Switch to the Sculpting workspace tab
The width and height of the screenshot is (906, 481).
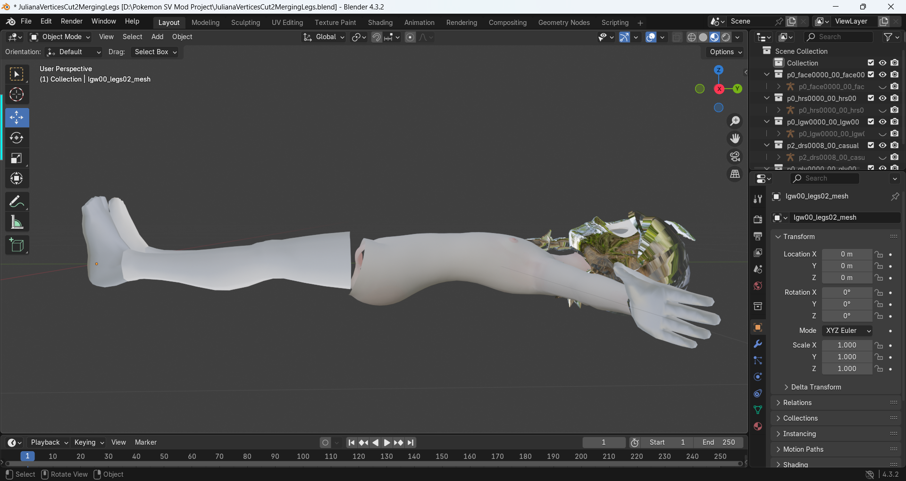point(245,23)
